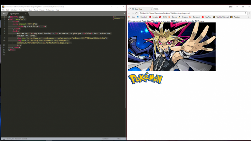This screenshot has width=251, height=141.
Task: Open the Apps bookmark shortcut
Action: 132,17
